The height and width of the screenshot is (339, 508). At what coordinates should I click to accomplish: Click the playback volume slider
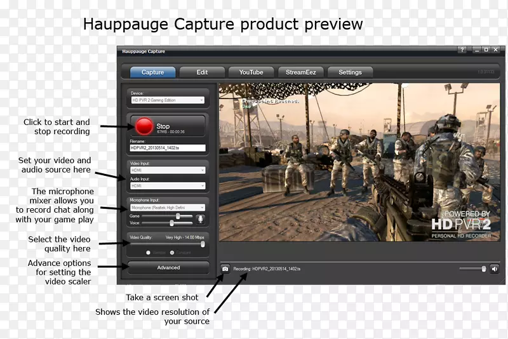[x=472, y=269]
